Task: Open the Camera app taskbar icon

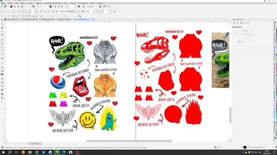Action: 71,152
